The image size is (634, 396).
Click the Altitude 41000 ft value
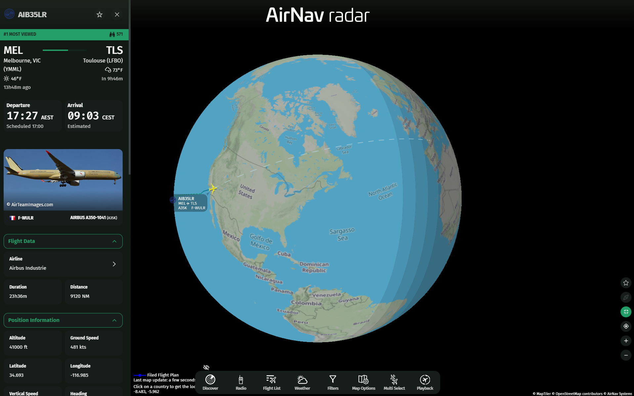(x=19, y=347)
